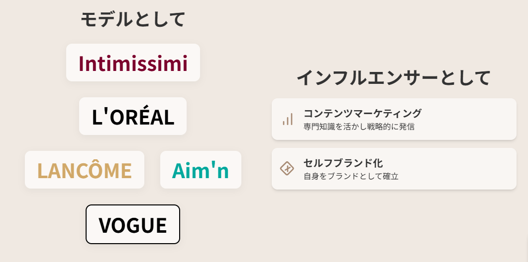Click the 専門知識を活かし戦略的に発信 subtitle
This screenshot has width=528, height=262.
[359, 127]
